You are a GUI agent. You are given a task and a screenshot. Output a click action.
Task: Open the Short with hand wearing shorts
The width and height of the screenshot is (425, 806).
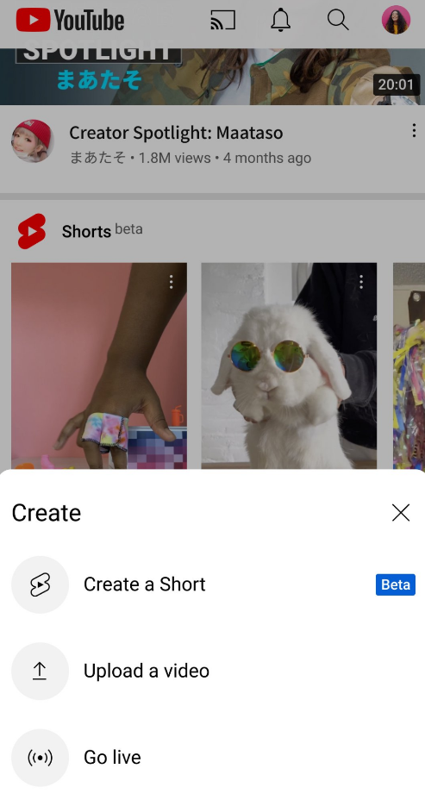(x=98, y=366)
